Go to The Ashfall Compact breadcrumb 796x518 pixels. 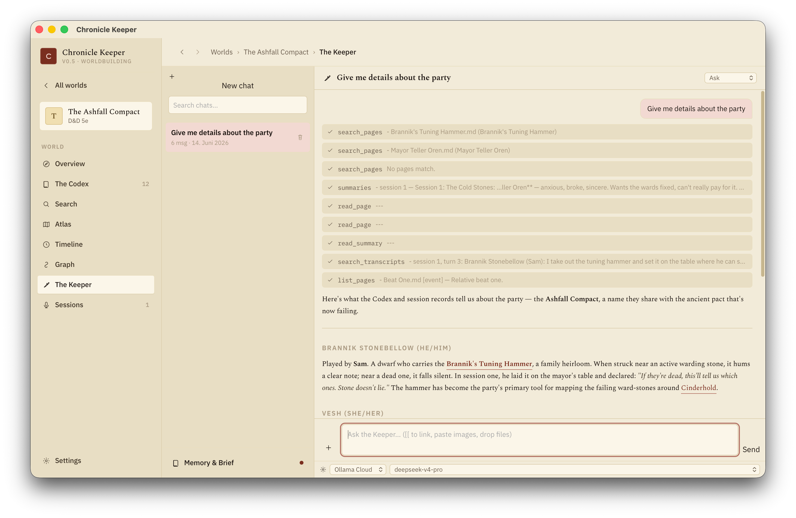276,52
